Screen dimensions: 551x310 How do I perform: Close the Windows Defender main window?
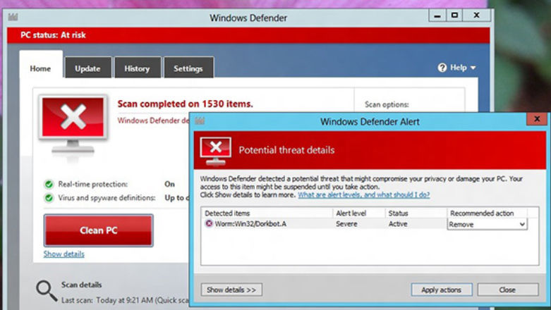pyautogui.click(x=476, y=15)
